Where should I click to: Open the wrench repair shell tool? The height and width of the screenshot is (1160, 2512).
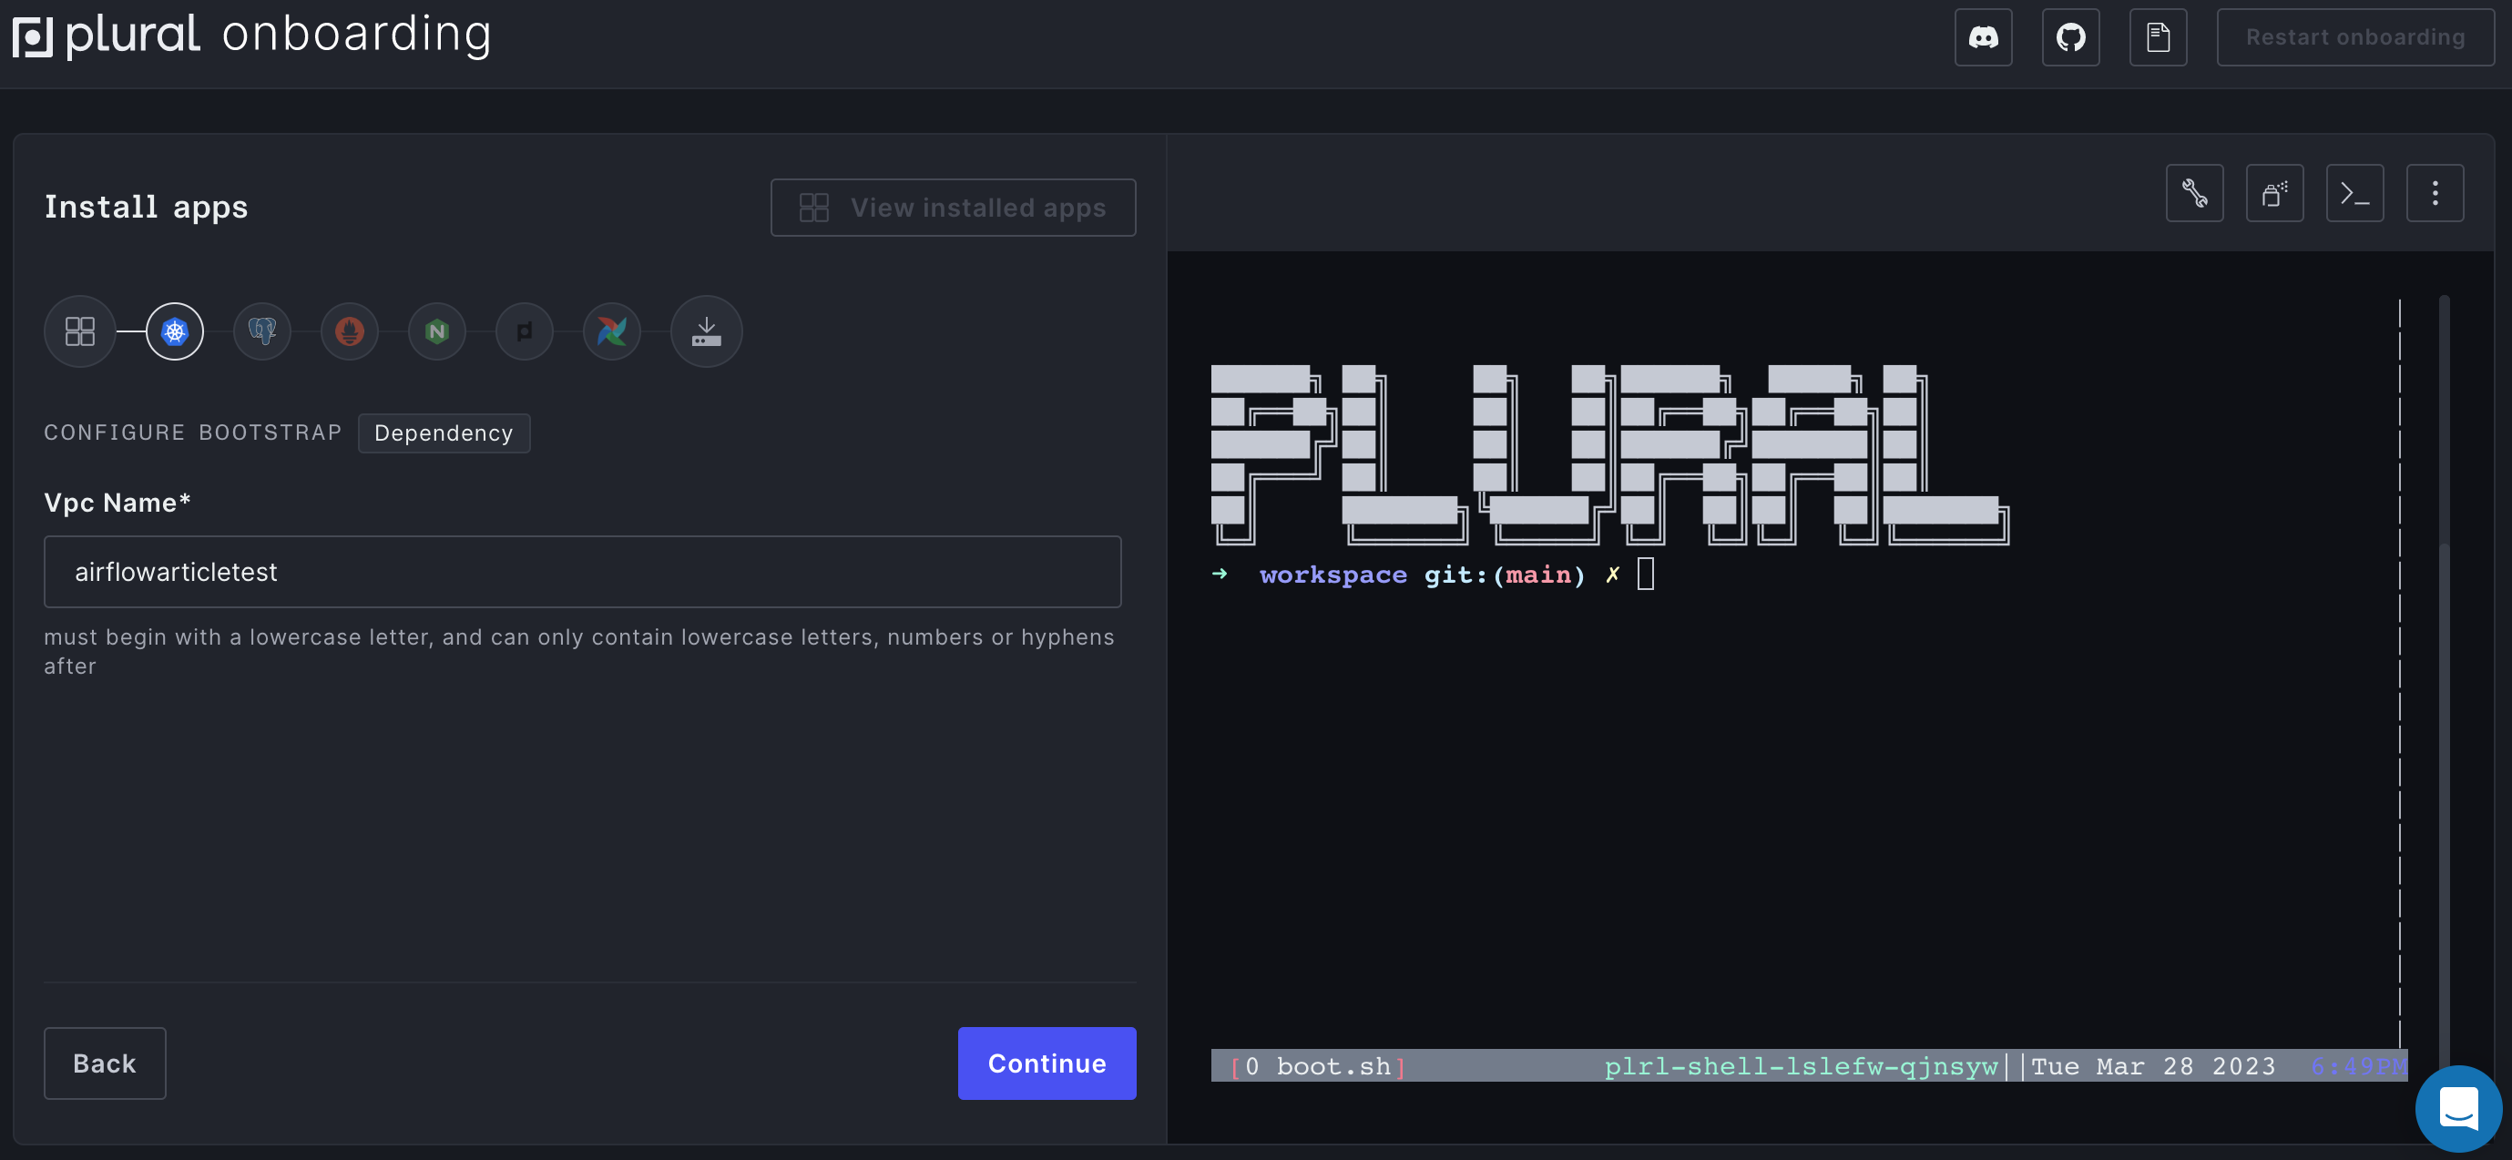click(2194, 193)
